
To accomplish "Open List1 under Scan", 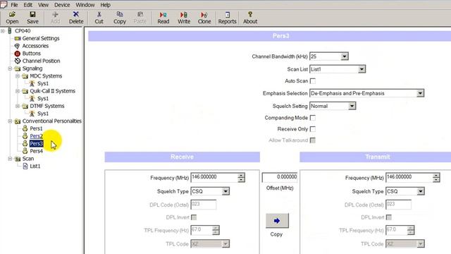I will coord(35,167).
